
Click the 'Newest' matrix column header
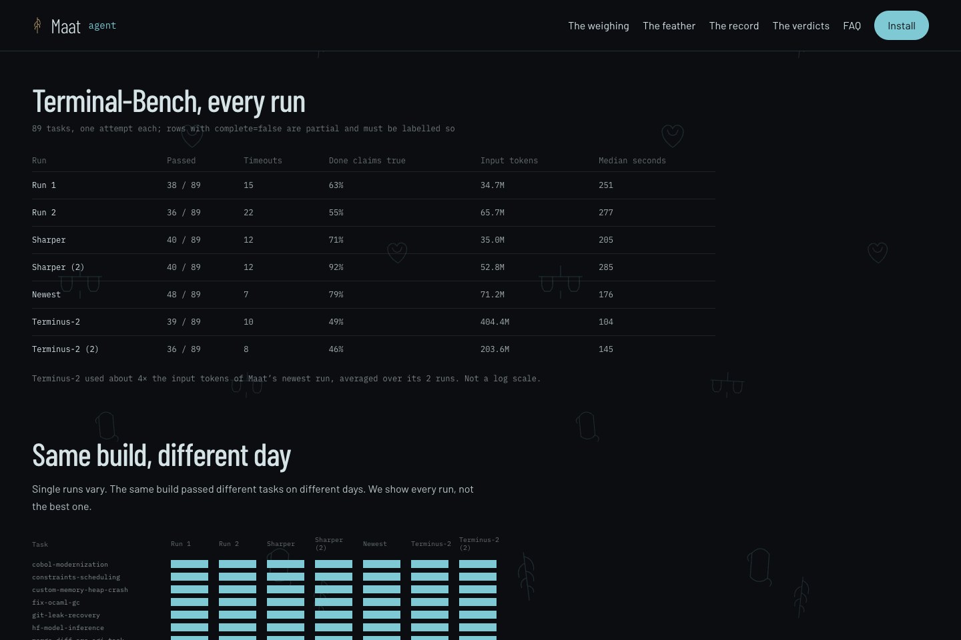[375, 544]
